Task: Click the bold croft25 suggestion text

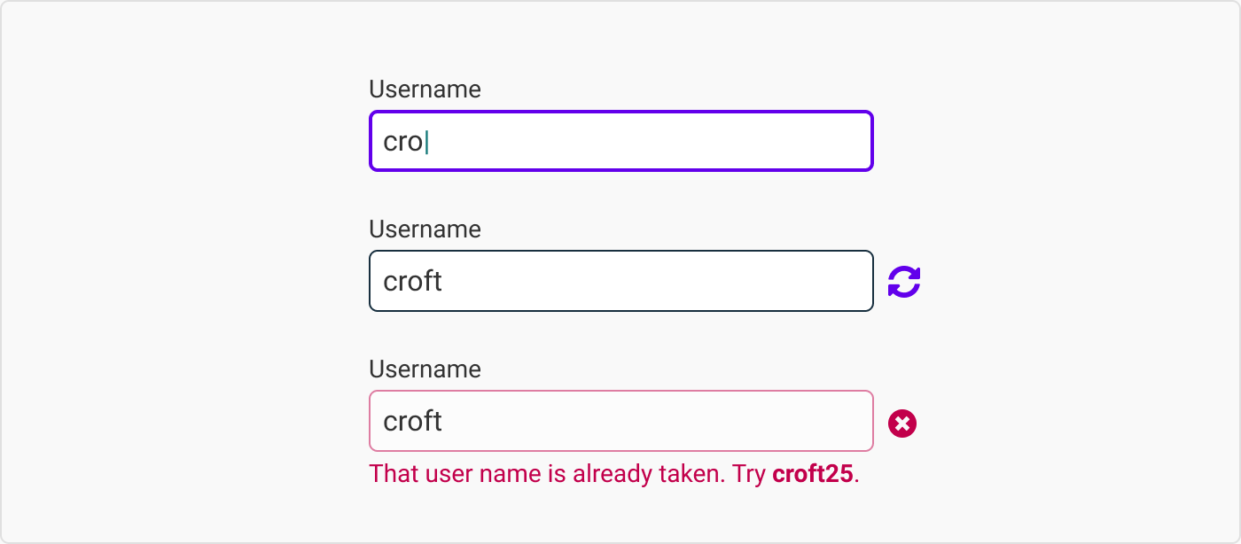Action: [x=812, y=474]
